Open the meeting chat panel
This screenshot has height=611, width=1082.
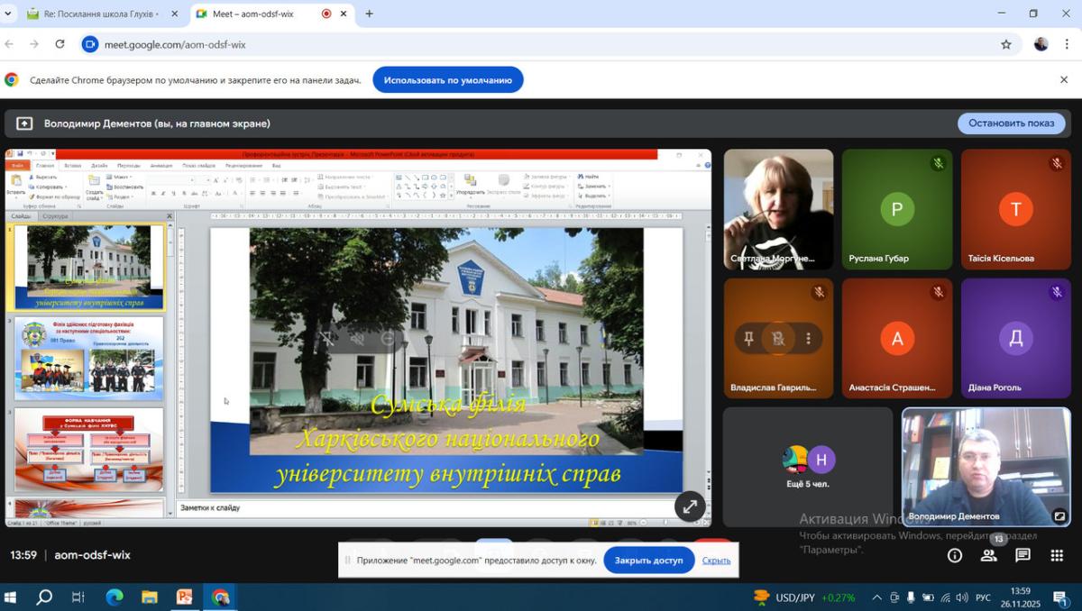click(x=1022, y=556)
